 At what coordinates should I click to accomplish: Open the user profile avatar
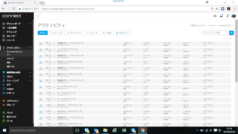click(x=233, y=16)
